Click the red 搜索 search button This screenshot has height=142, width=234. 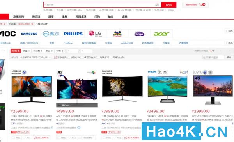point(169,5)
